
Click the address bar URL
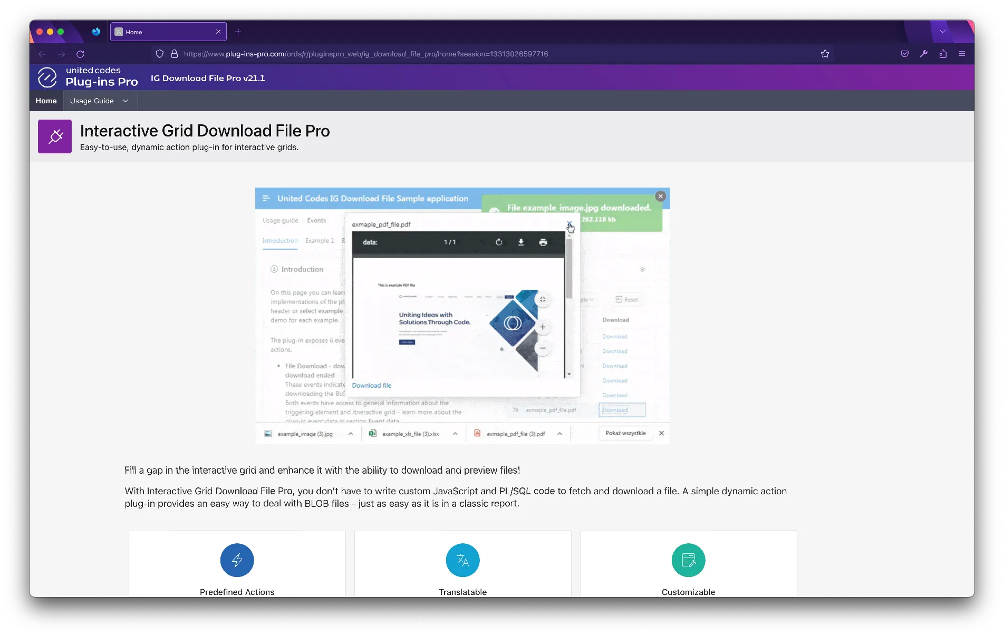(x=366, y=54)
